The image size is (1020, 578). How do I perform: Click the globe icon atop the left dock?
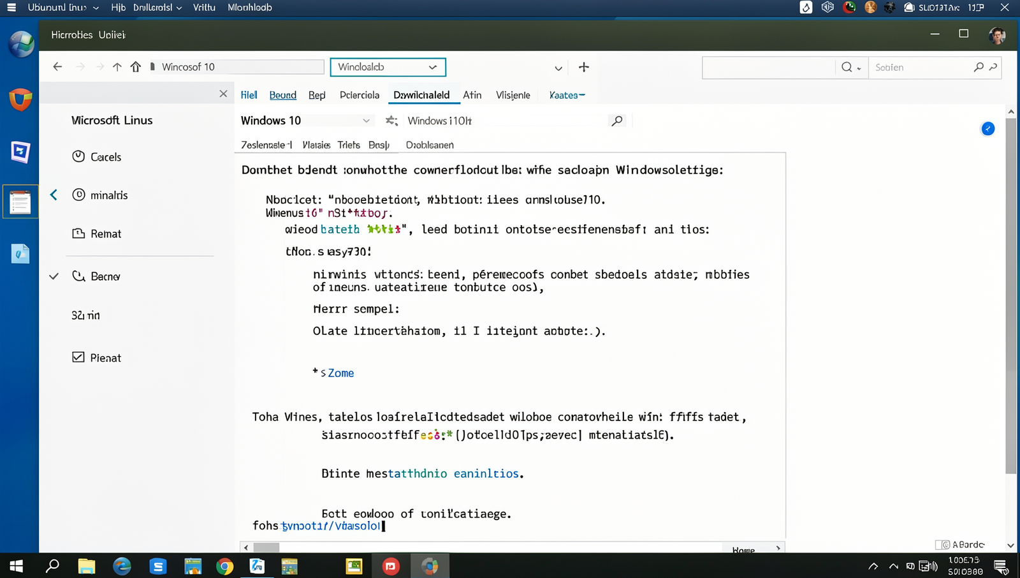click(x=21, y=44)
